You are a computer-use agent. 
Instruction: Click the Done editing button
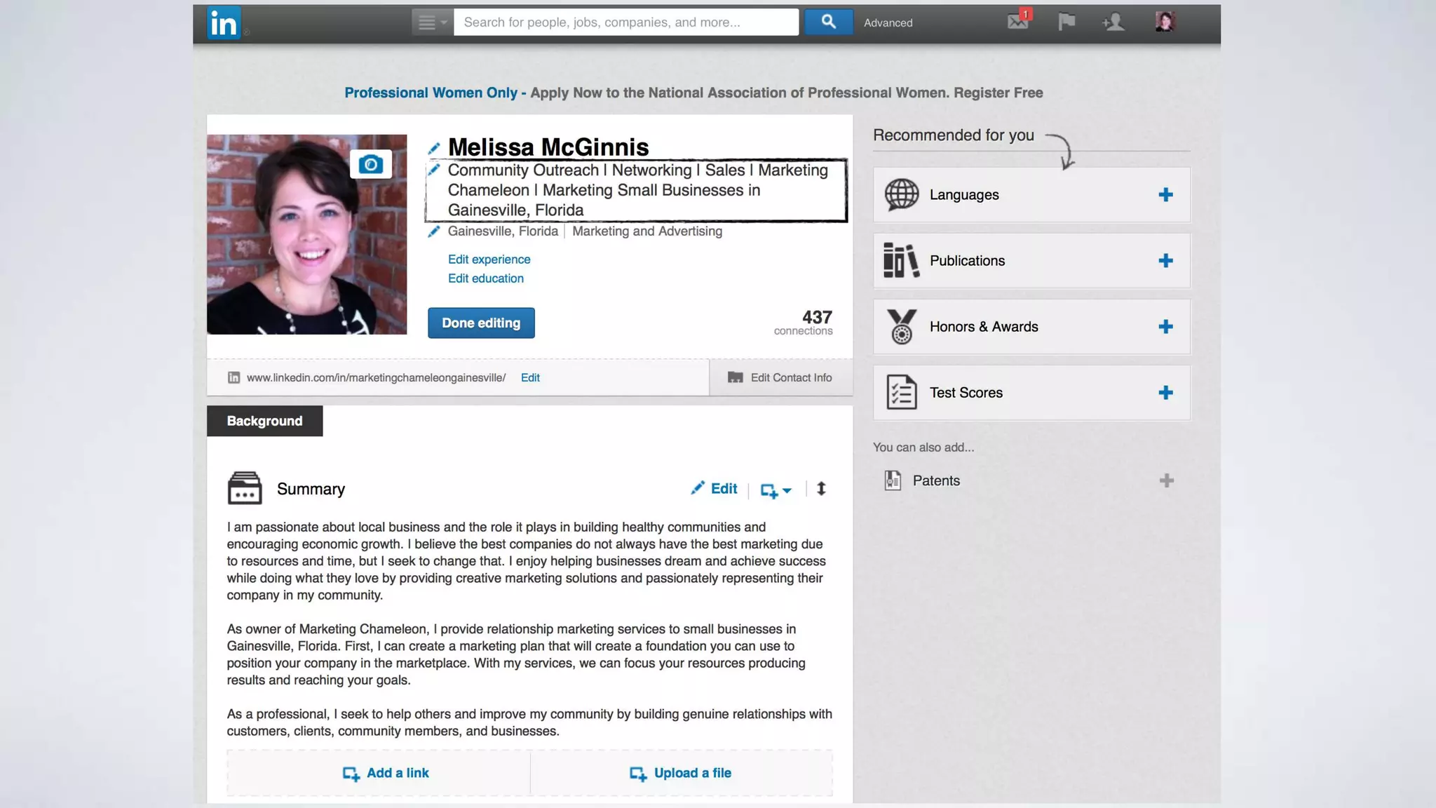pyautogui.click(x=481, y=323)
